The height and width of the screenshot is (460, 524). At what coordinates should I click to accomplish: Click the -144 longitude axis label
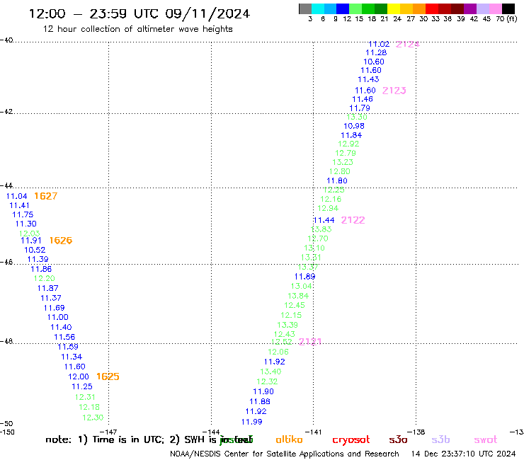coord(211,432)
